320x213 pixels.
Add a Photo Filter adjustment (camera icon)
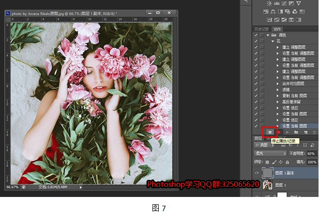(x=287, y=12)
